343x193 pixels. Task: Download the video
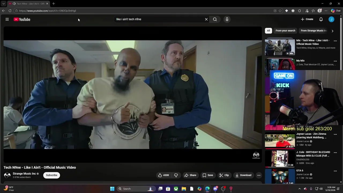pyautogui.click(x=243, y=175)
